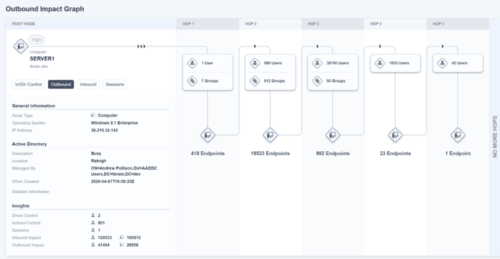Screen dimensions: 500x259
Task: Click the user icon beside 1 User
Action: coord(192,63)
